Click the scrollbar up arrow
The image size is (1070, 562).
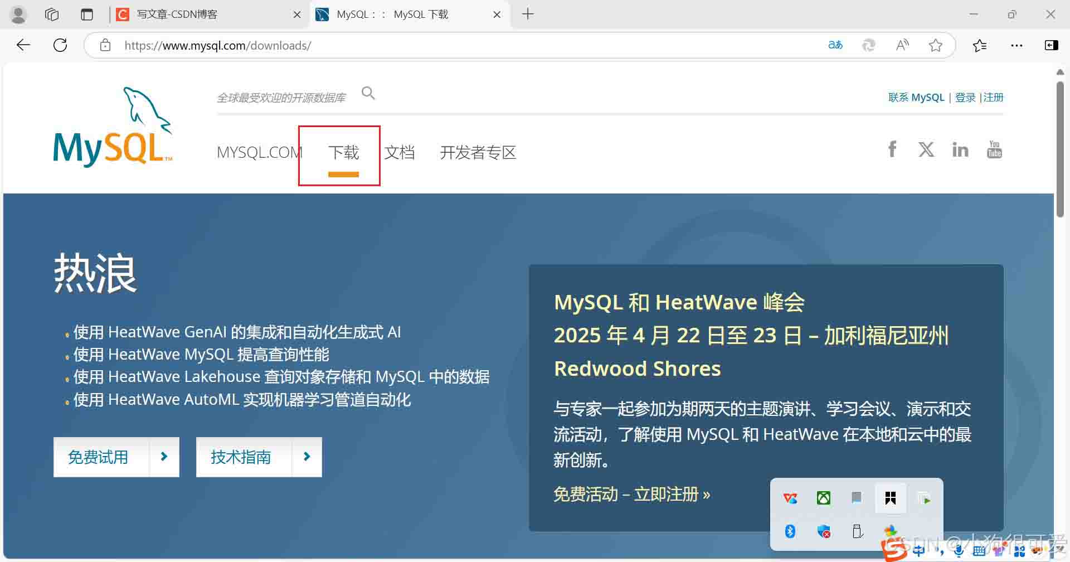[x=1060, y=72]
